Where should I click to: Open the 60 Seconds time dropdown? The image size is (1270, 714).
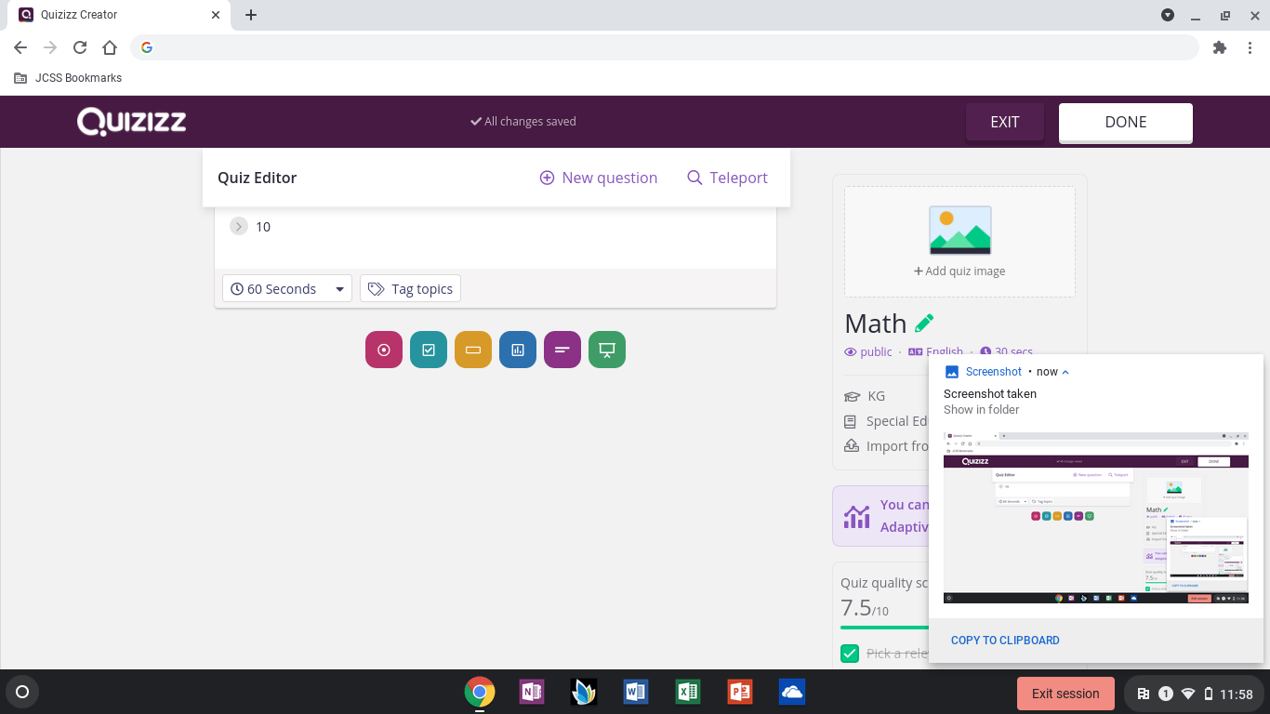287,289
